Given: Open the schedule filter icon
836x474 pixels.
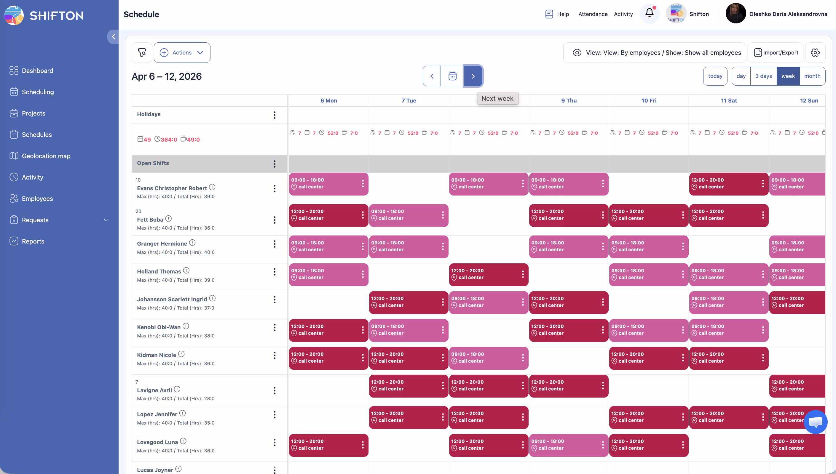Looking at the screenshot, I should coord(142,52).
